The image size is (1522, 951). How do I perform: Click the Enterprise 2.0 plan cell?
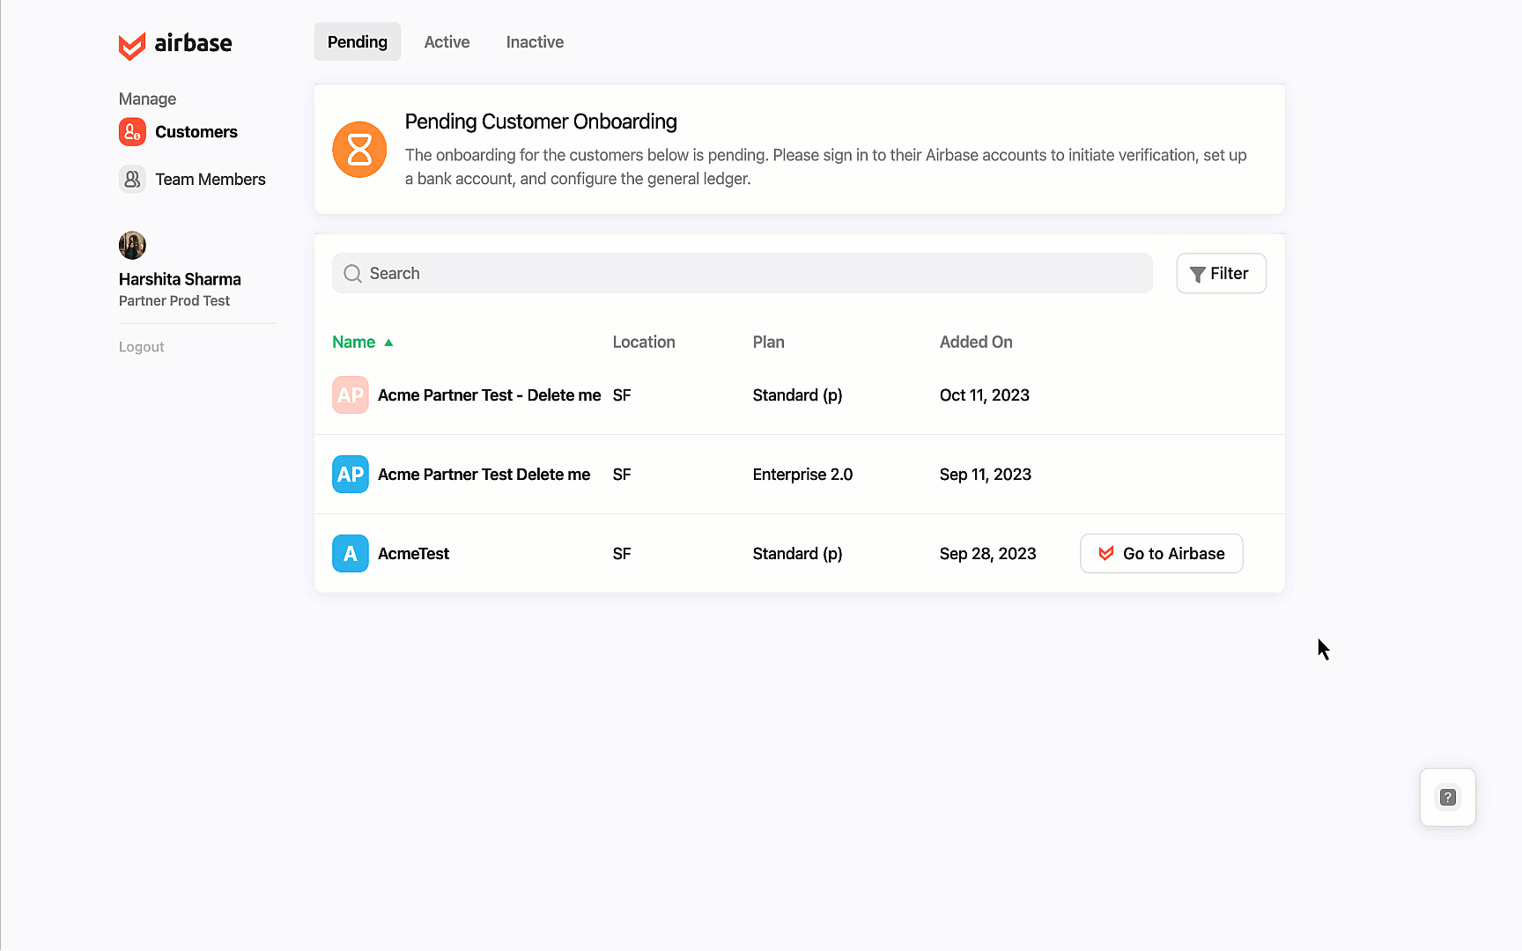click(802, 475)
